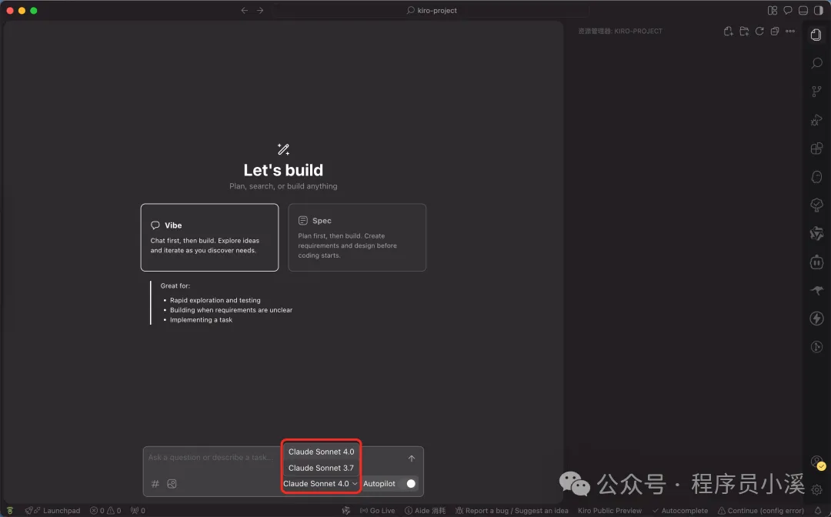Open Source Control branch icon
The height and width of the screenshot is (517, 831).
point(816,91)
